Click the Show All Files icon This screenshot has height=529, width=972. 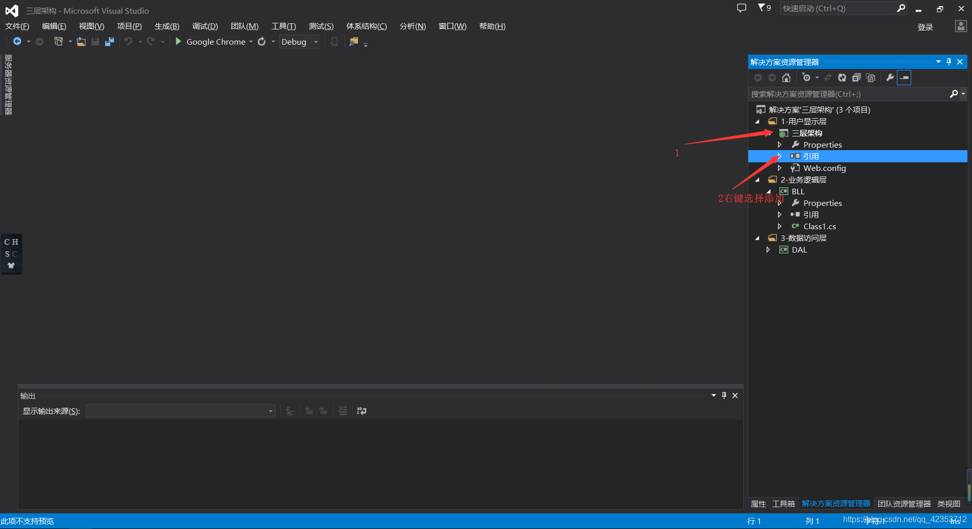coord(871,78)
